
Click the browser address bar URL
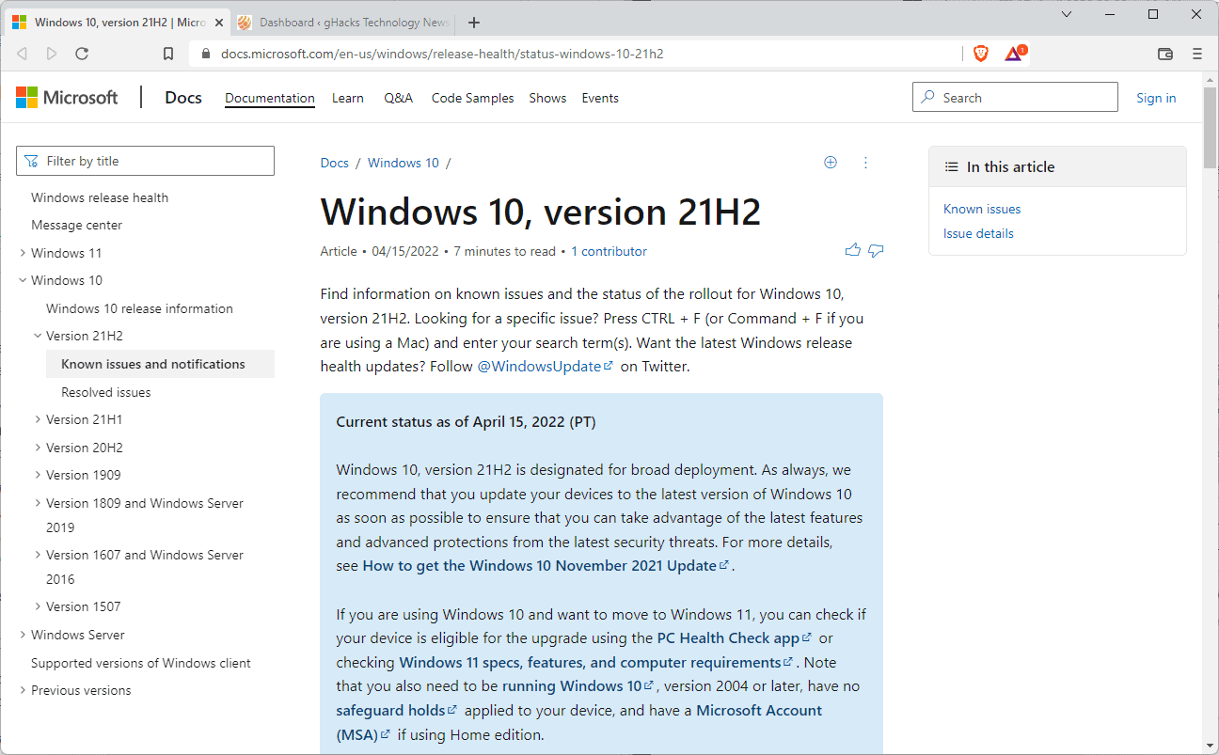[x=442, y=54]
